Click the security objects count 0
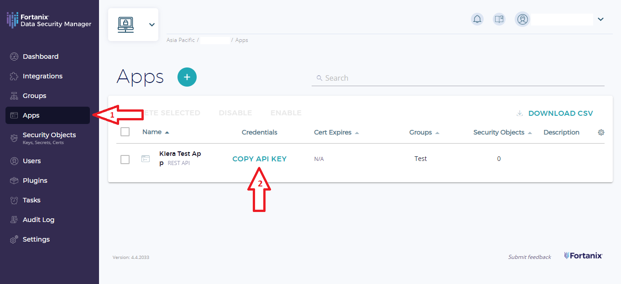 [499, 159]
